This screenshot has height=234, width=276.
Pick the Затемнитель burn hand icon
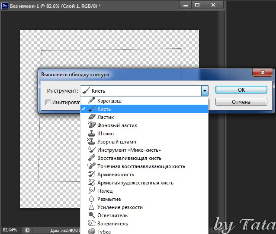pos(92,223)
